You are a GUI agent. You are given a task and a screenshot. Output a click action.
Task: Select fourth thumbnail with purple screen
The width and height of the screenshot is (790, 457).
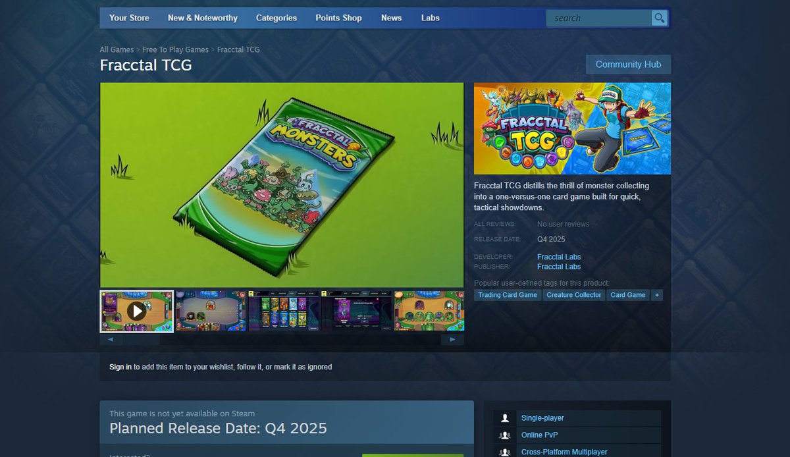pos(356,311)
